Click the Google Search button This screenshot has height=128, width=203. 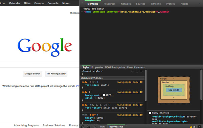32,74
